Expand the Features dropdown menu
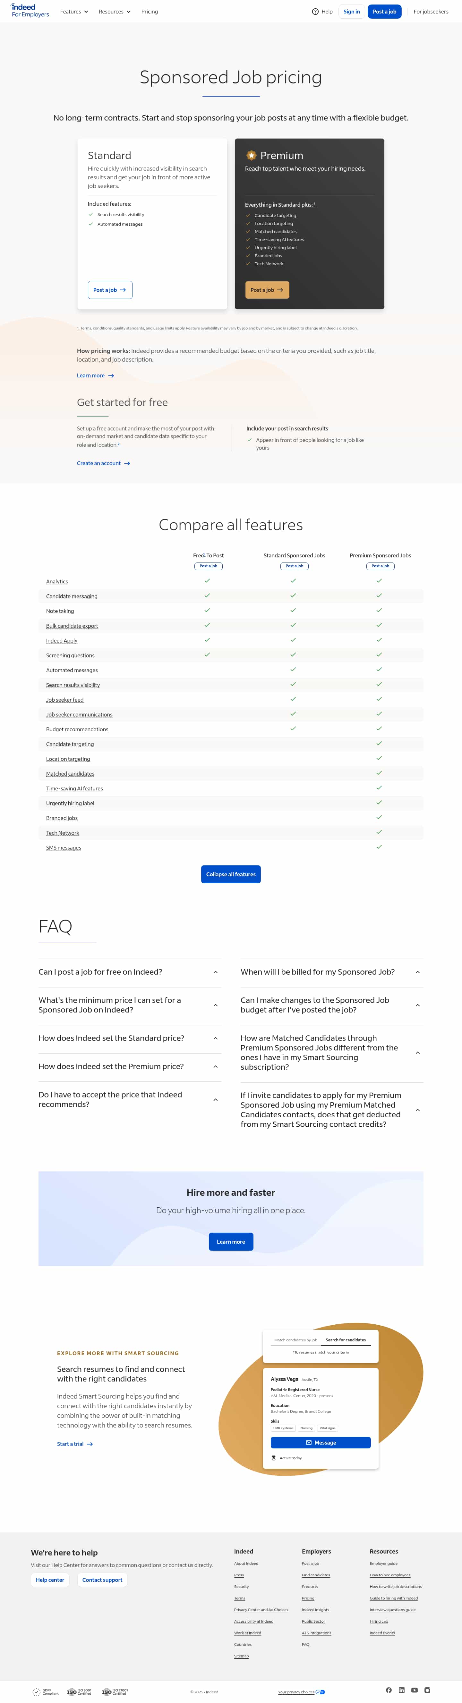Viewport: 462px width, 1703px height. click(74, 12)
